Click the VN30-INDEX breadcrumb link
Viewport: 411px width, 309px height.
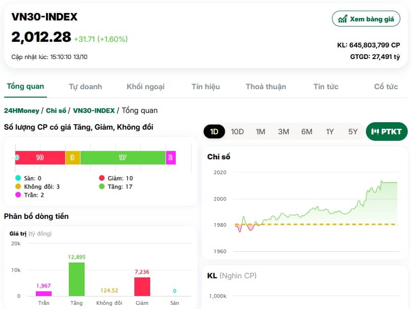(x=94, y=111)
